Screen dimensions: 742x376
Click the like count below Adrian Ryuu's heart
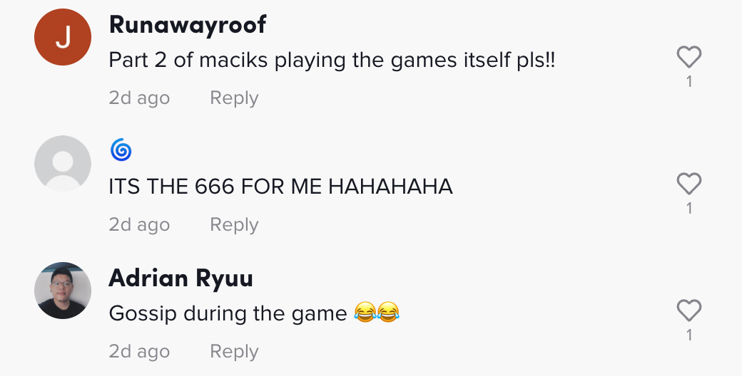689,335
